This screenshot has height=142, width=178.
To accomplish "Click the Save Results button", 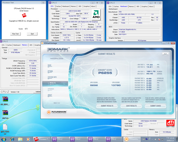I will click(x=131, y=106).
